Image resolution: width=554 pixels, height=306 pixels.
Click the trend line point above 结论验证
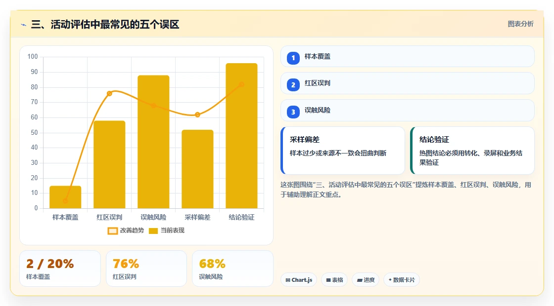(242, 84)
